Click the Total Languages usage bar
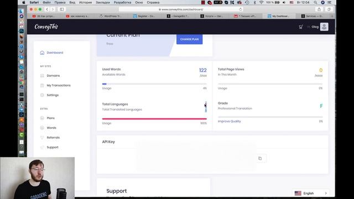This screenshot has width=354, height=199. click(x=154, y=119)
